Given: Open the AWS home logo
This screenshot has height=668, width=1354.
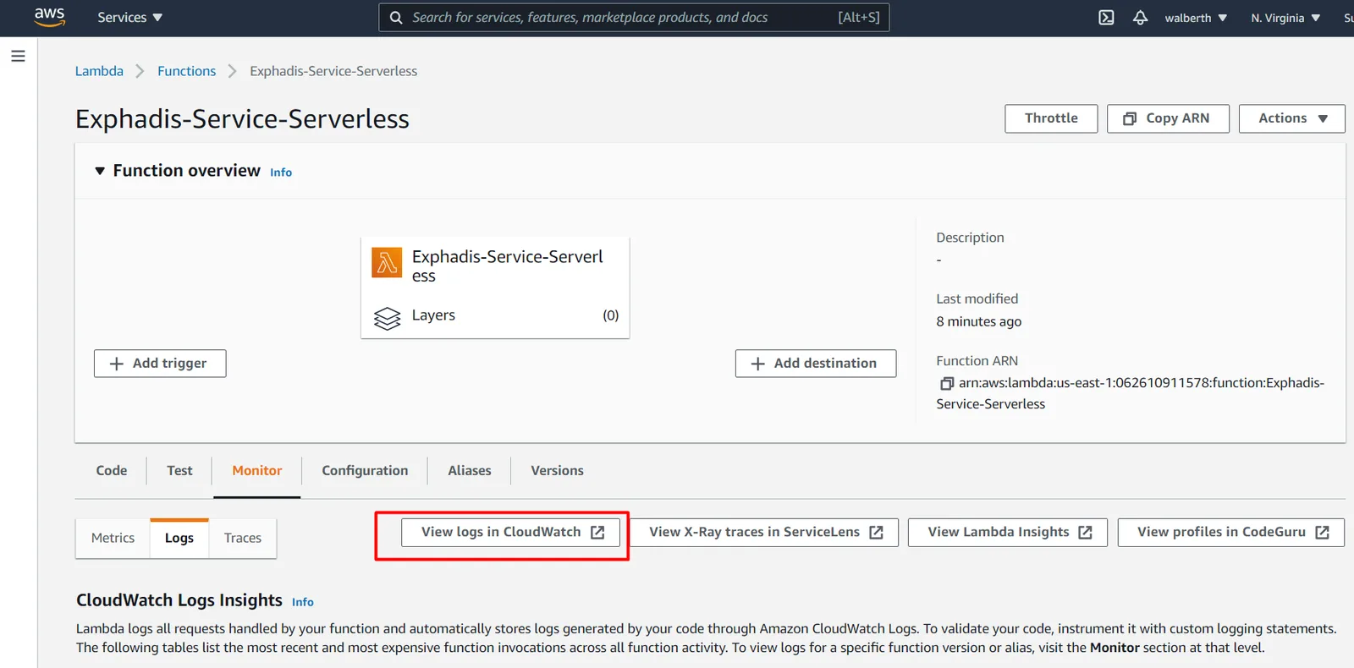Looking at the screenshot, I should (x=50, y=17).
